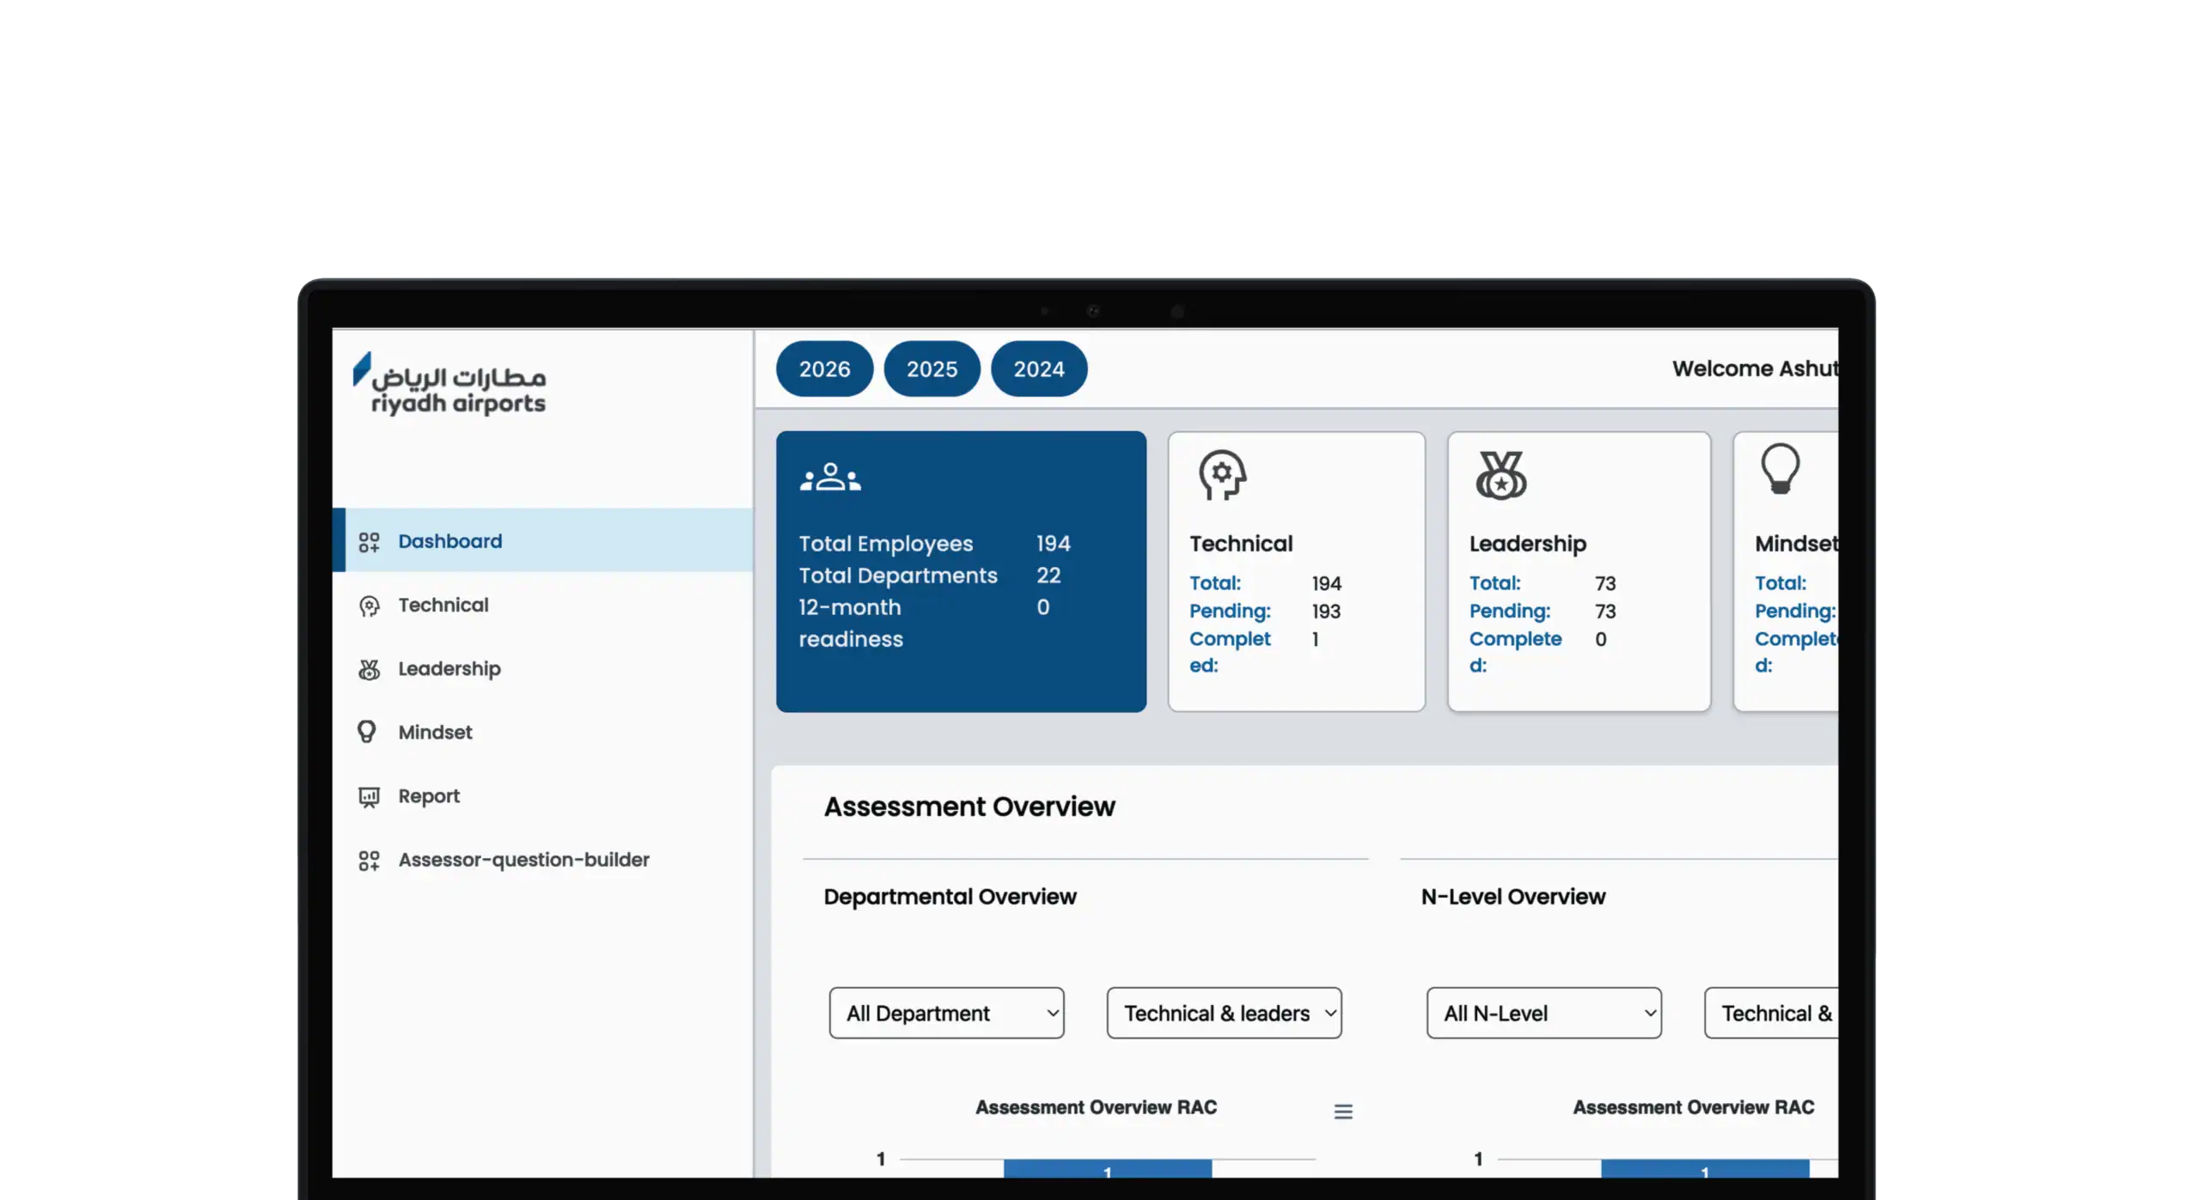The height and width of the screenshot is (1200, 2200).
Task: Click the Departmental Overview heading
Action: pos(950,897)
